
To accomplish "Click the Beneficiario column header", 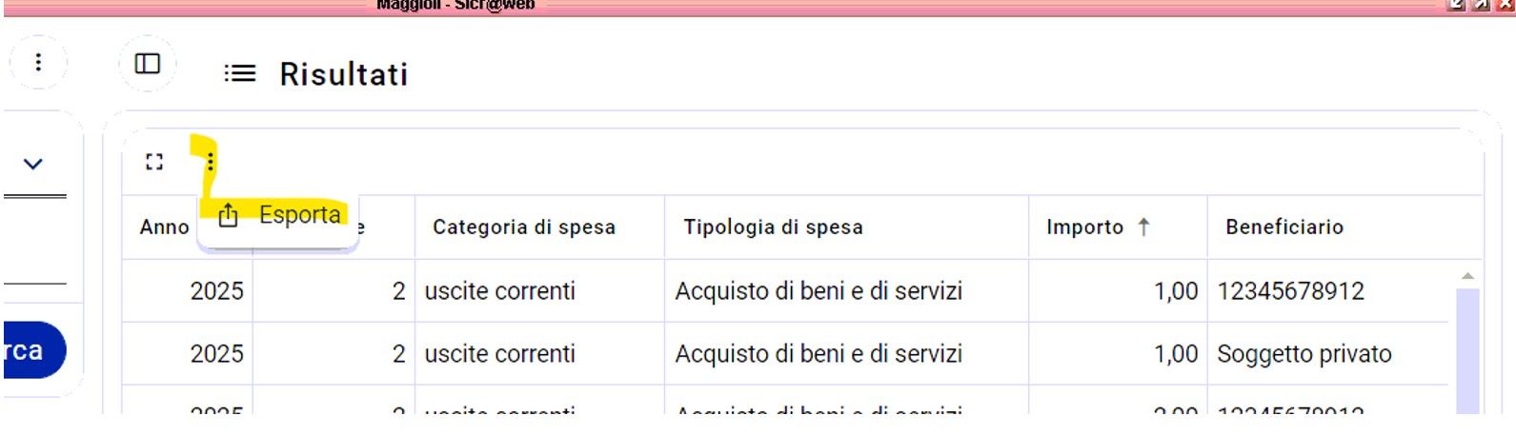I will (1284, 227).
